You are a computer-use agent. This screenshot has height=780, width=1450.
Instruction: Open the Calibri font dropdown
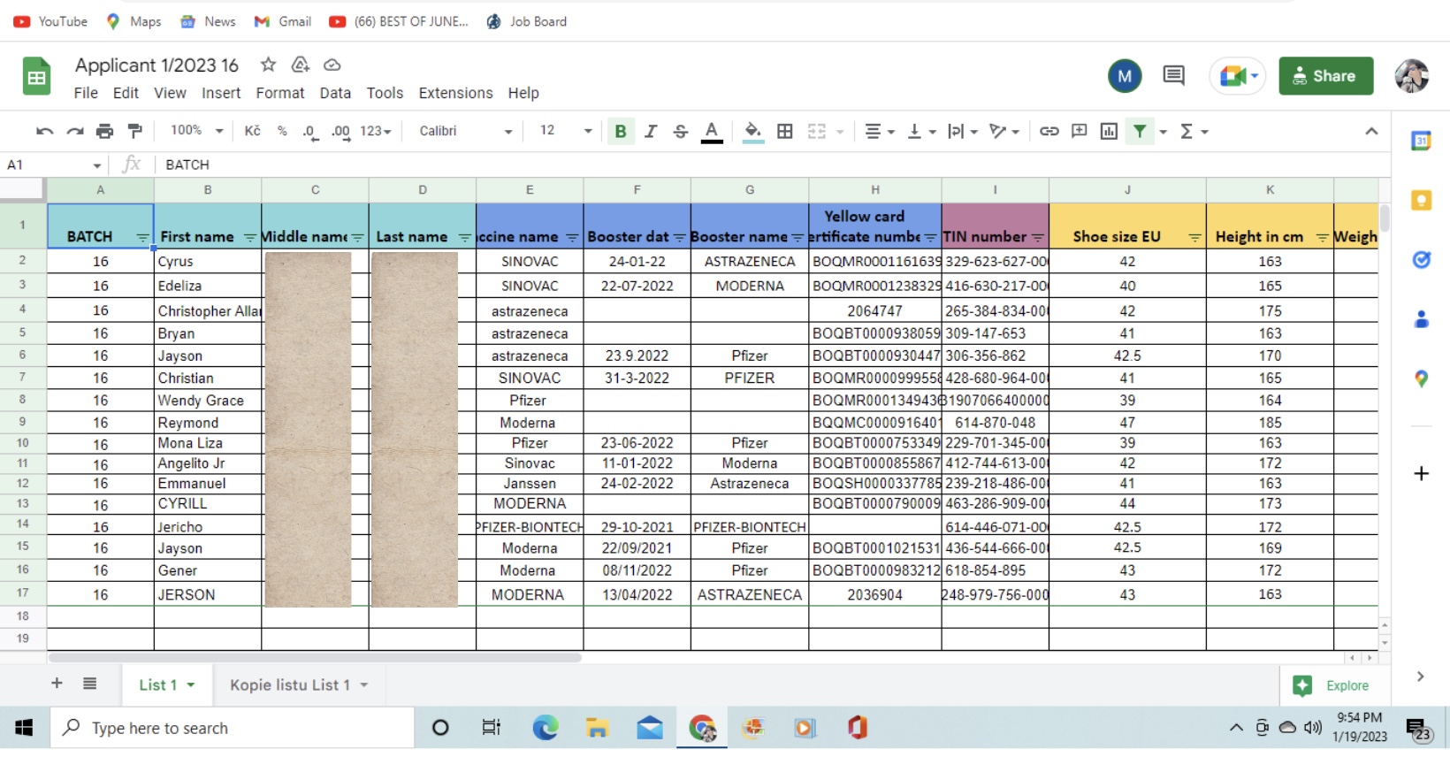[x=465, y=131]
